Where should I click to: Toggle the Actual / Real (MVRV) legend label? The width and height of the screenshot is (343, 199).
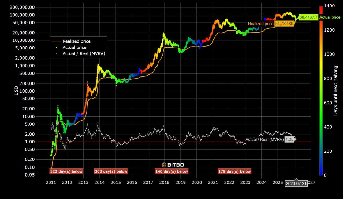tap(83, 53)
